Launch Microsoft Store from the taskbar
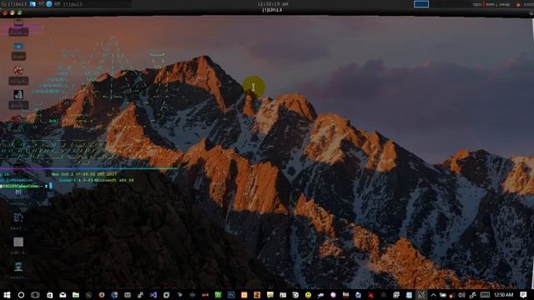This screenshot has height=300, width=534. coord(50,295)
